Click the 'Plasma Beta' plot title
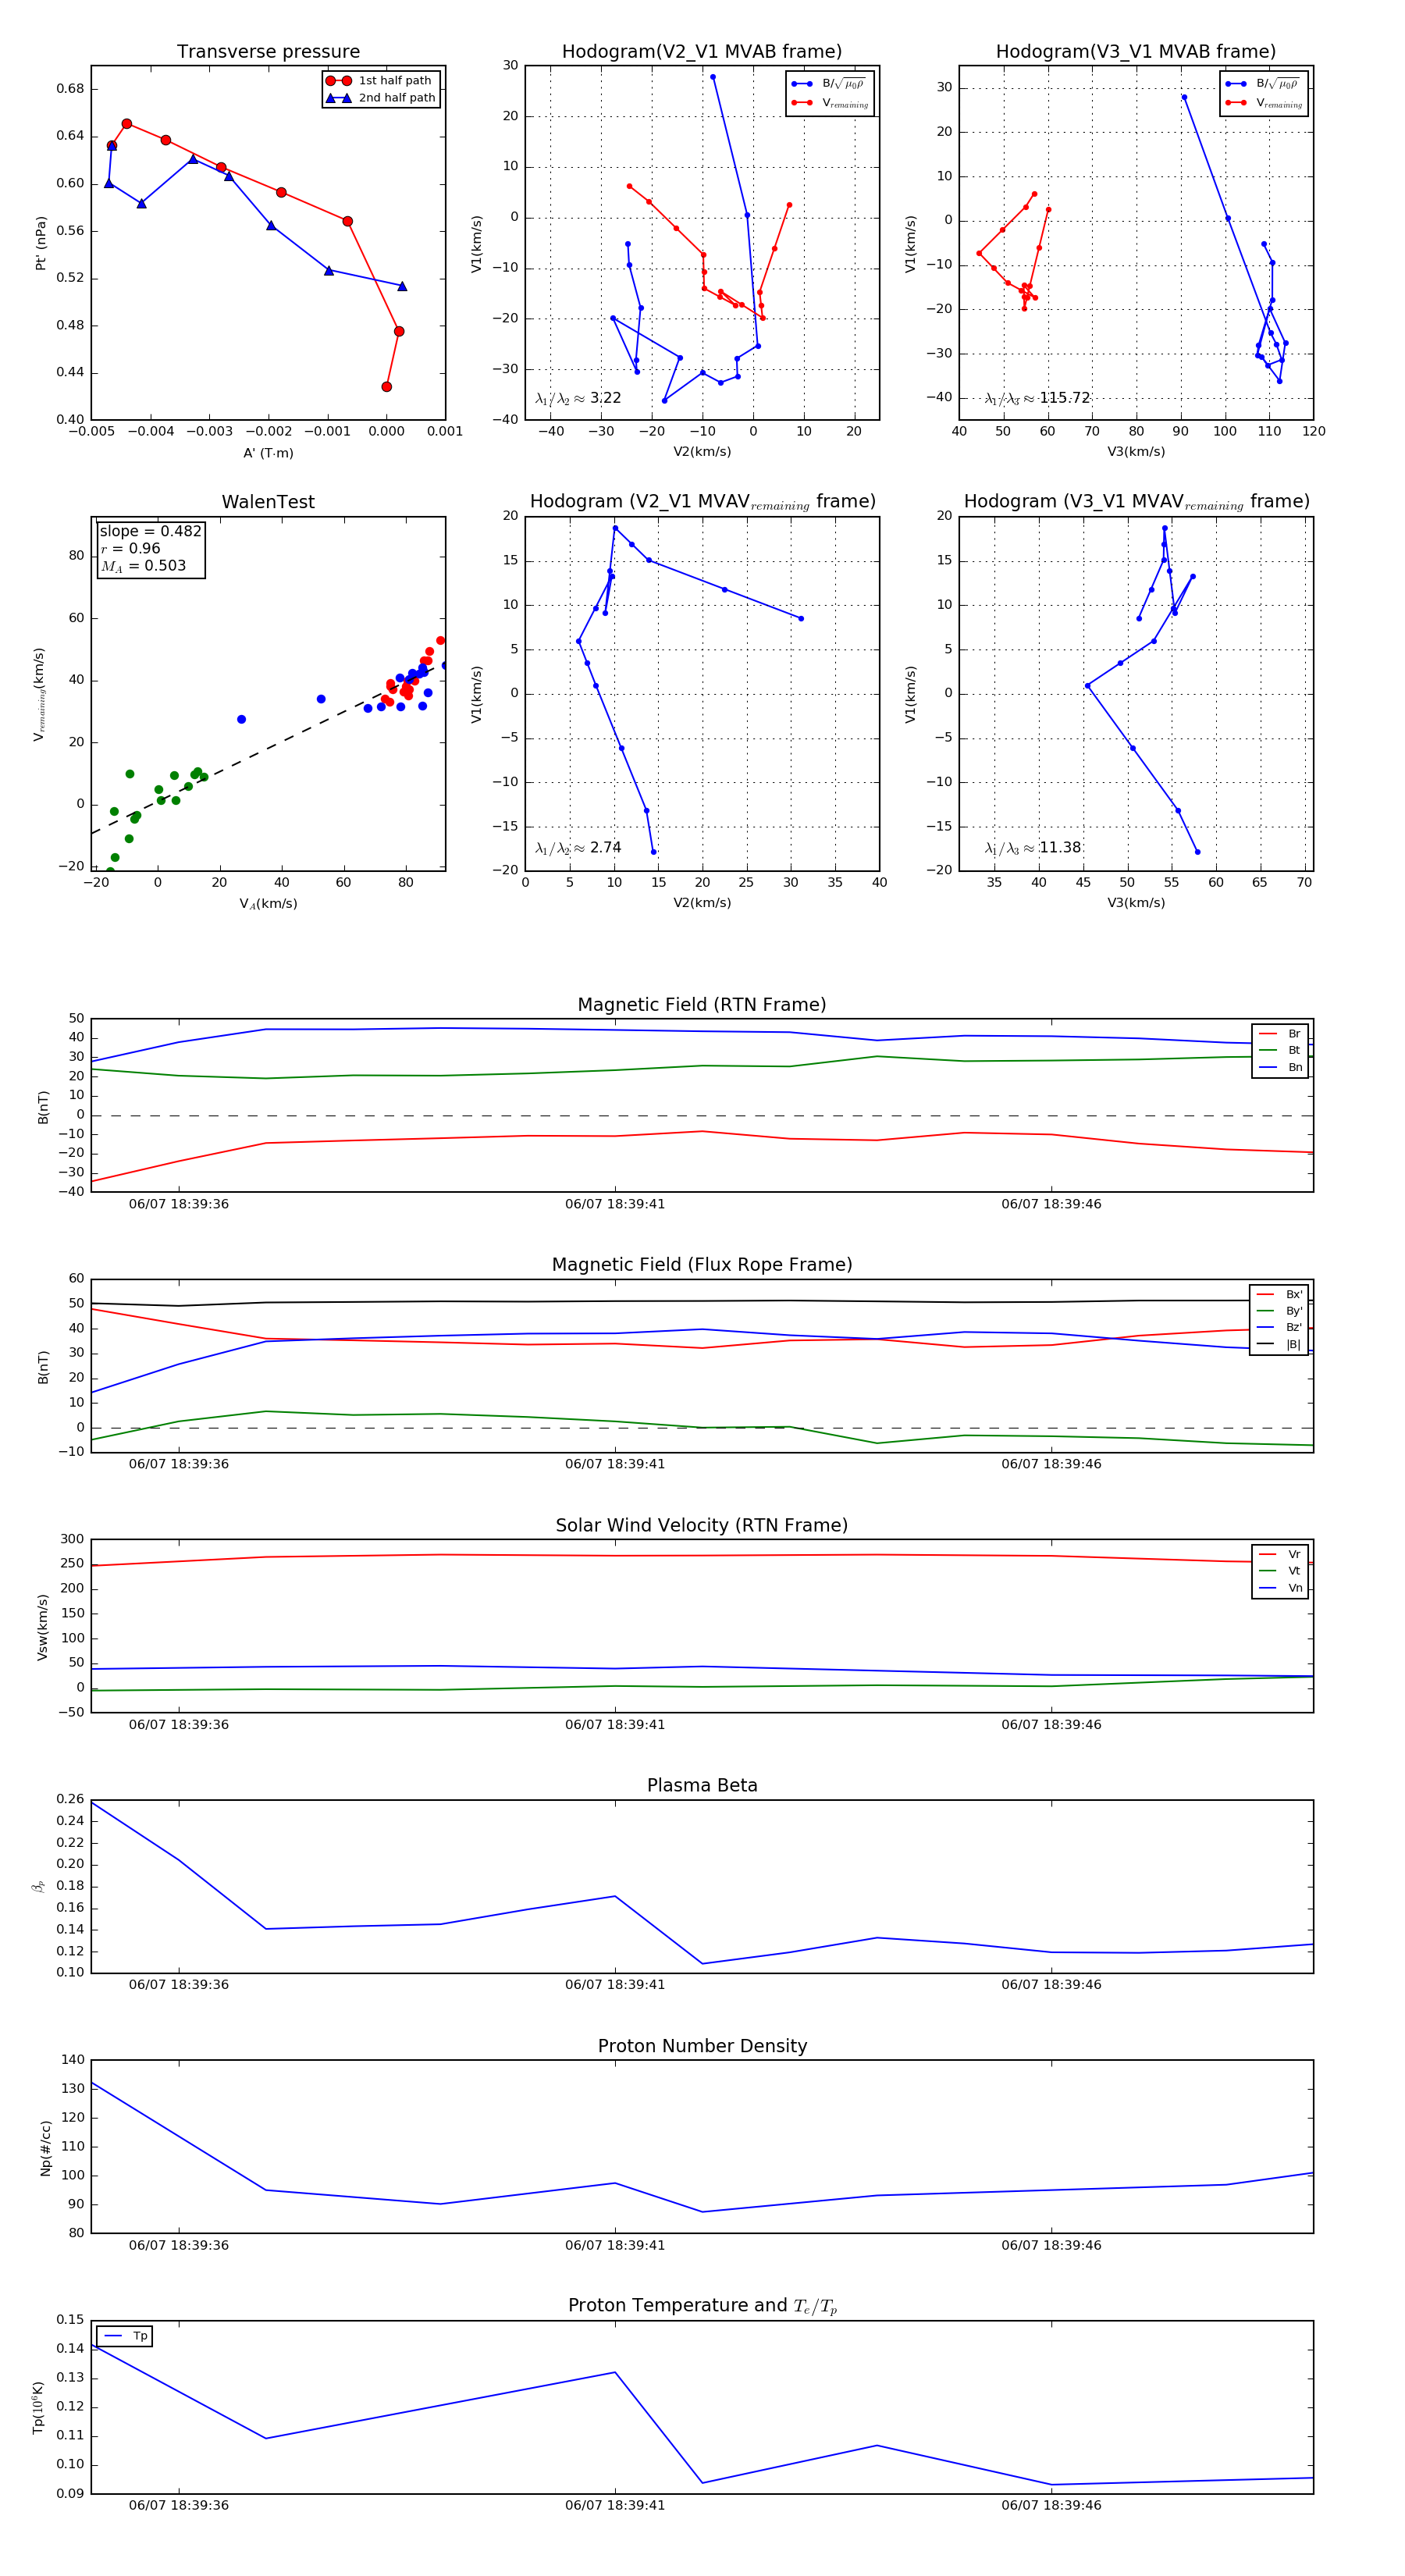1405x2576 pixels. 702,1786
